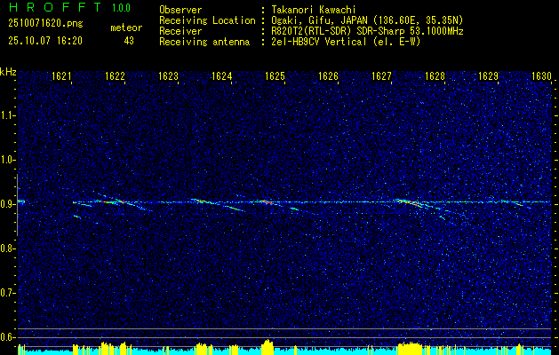
Task: Click the version number 1.0.0
Action: coord(121,7)
